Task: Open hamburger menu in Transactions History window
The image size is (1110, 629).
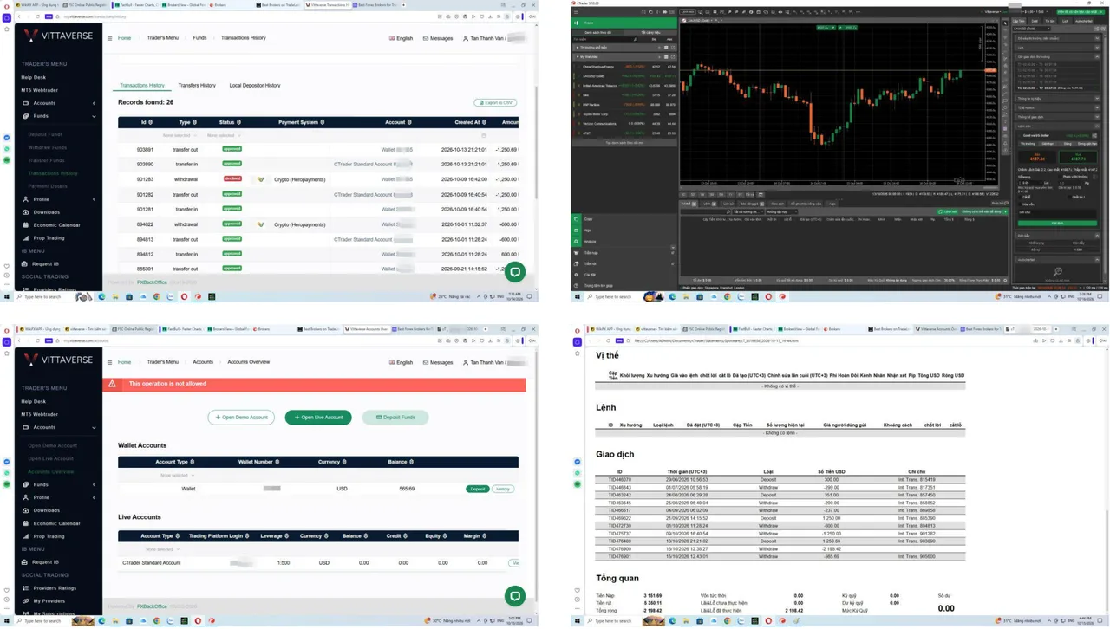Action: 110,38
